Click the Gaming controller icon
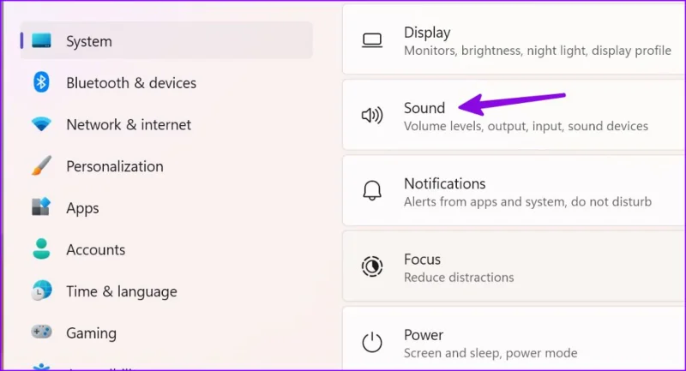 pyautogui.click(x=41, y=332)
